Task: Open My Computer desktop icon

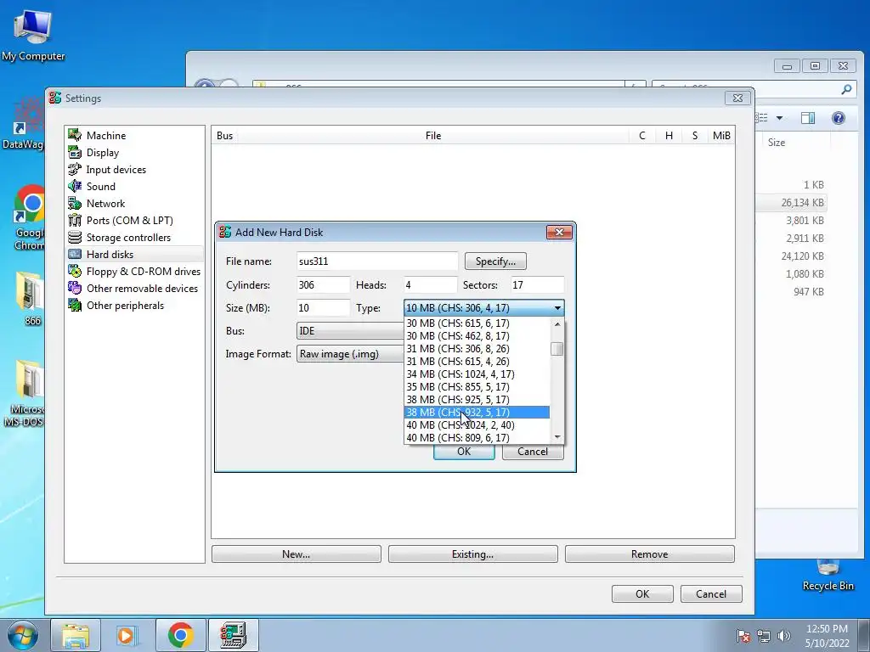Action: pos(33,36)
